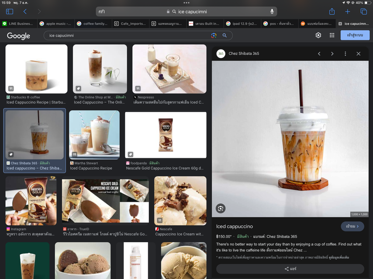
Task: Close the image preview panel
Action: coord(359,54)
